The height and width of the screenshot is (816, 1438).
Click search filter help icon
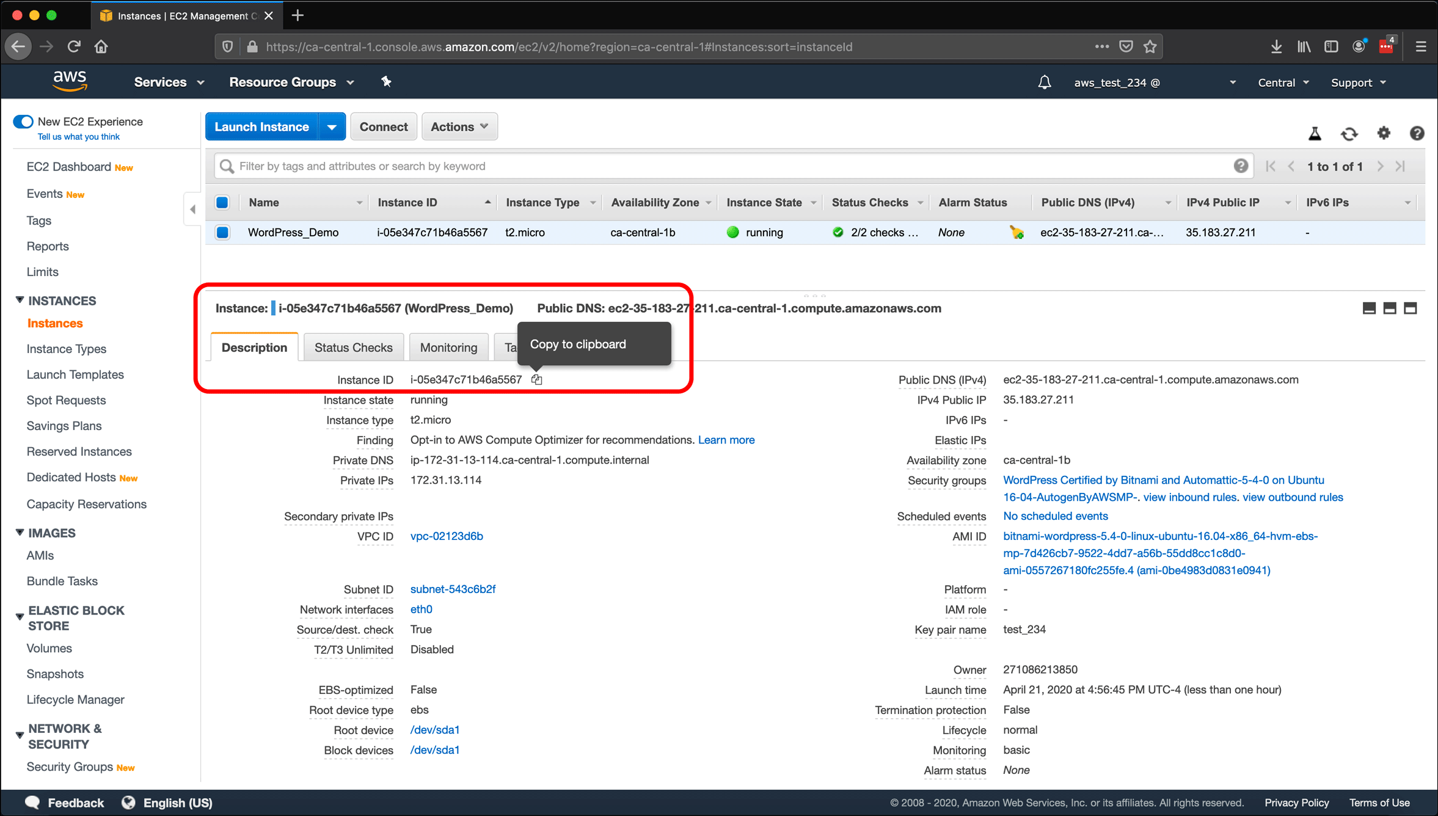[x=1241, y=166]
